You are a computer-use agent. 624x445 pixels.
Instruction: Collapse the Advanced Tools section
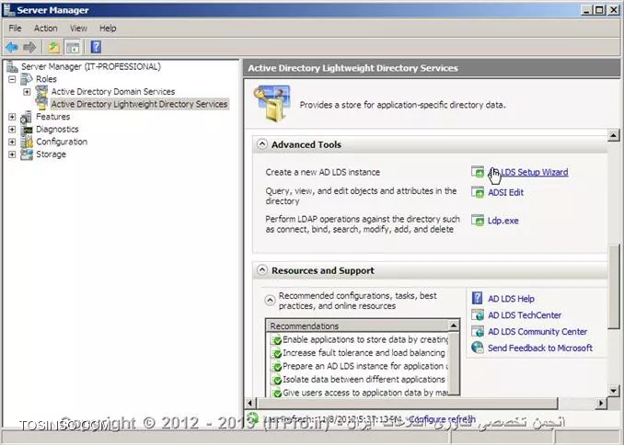[x=262, y=144]
